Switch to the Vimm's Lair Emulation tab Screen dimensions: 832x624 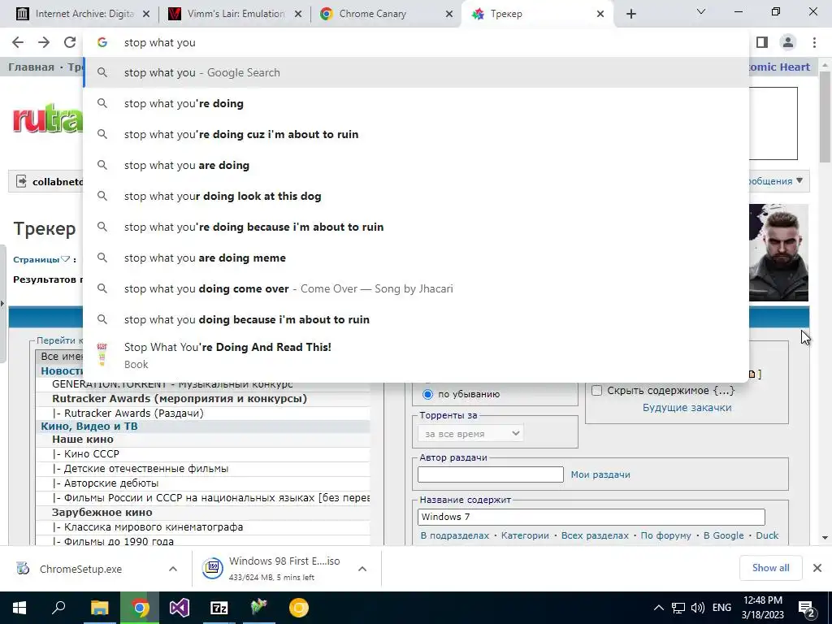point(233,15)
